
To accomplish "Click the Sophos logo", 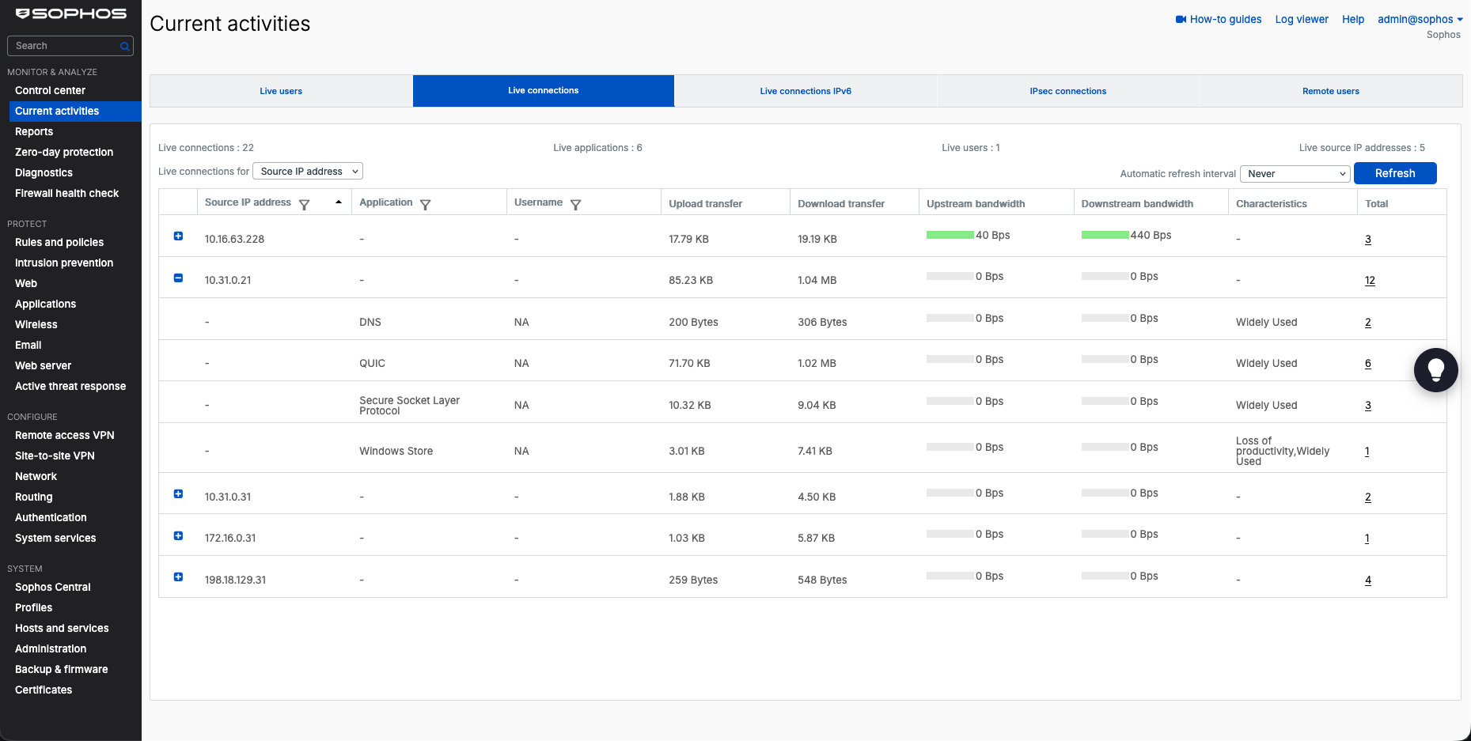I will (71, 13).
